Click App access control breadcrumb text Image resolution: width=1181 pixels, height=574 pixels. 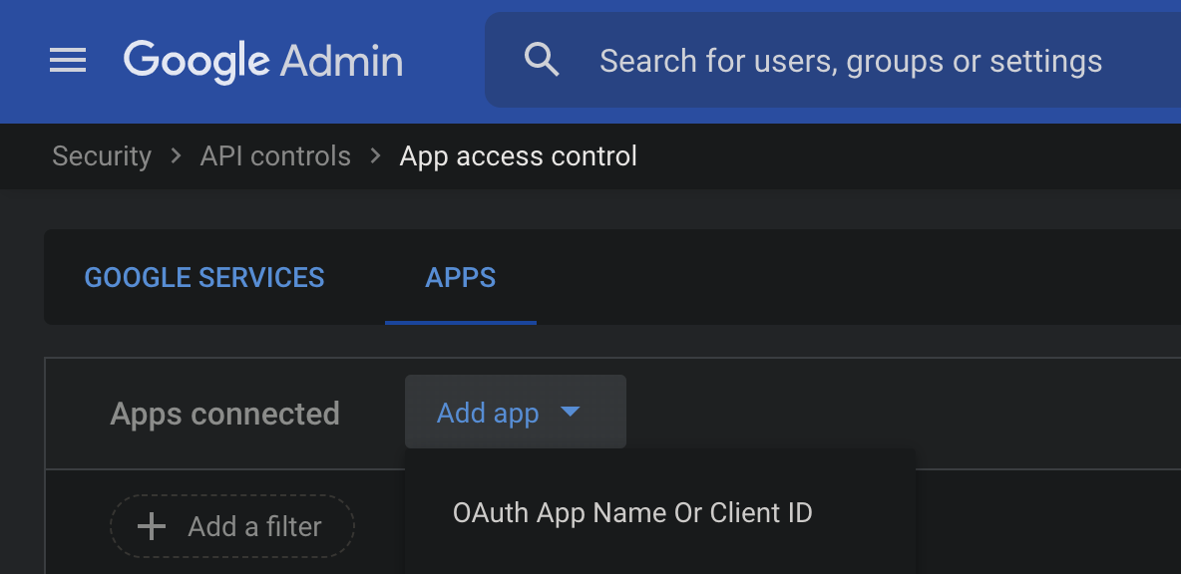click(519, 156)
